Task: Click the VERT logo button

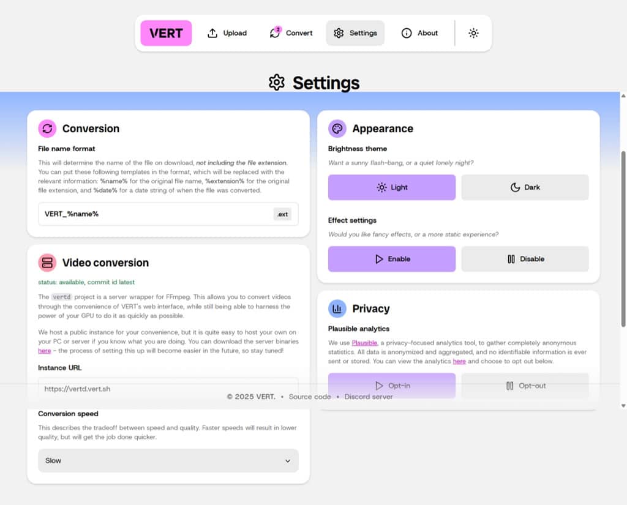Action: coord(166,33)
